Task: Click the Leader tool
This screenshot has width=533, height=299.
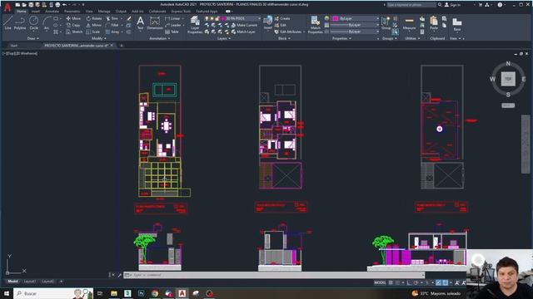Action: (x=173, y=25)
